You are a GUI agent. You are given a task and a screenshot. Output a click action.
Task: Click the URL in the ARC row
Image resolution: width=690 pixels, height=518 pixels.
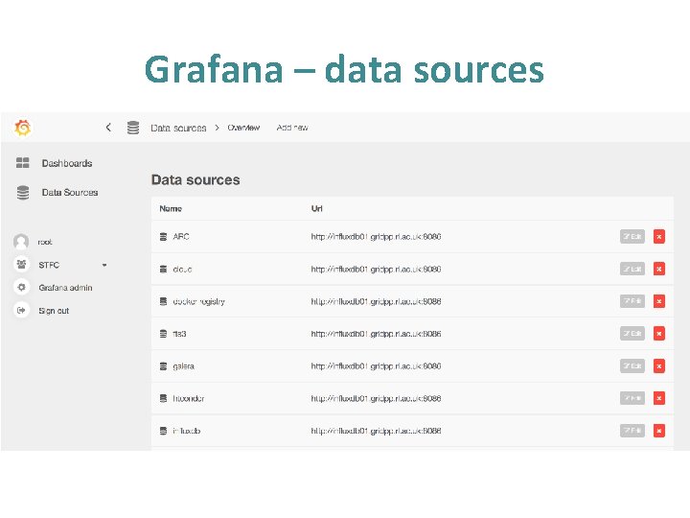point(376,237)
